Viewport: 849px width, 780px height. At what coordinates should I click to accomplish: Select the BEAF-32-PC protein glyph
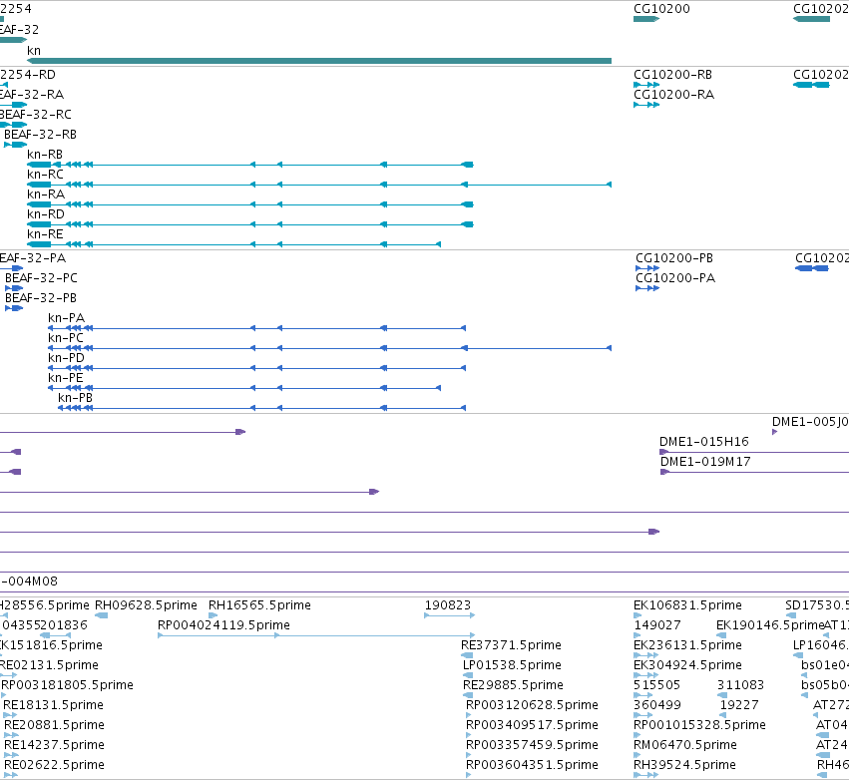click(x=14, y=288)
